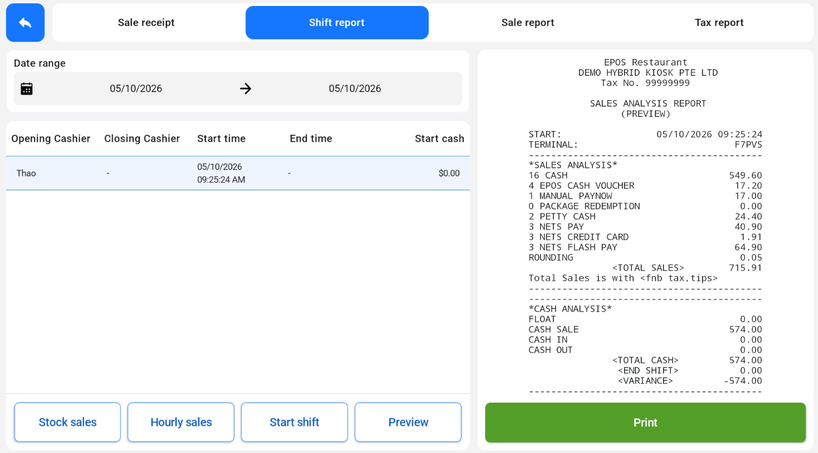Click the TERMINAL F7PVS line

645,145
